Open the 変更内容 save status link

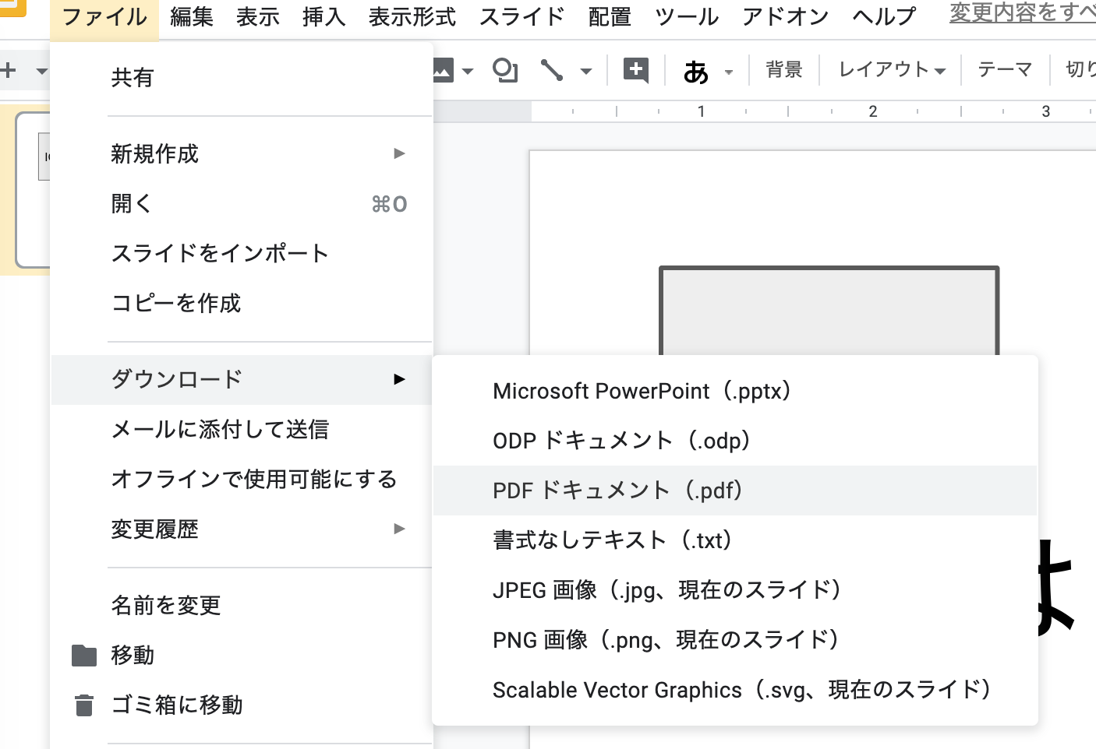[1021, 13]
